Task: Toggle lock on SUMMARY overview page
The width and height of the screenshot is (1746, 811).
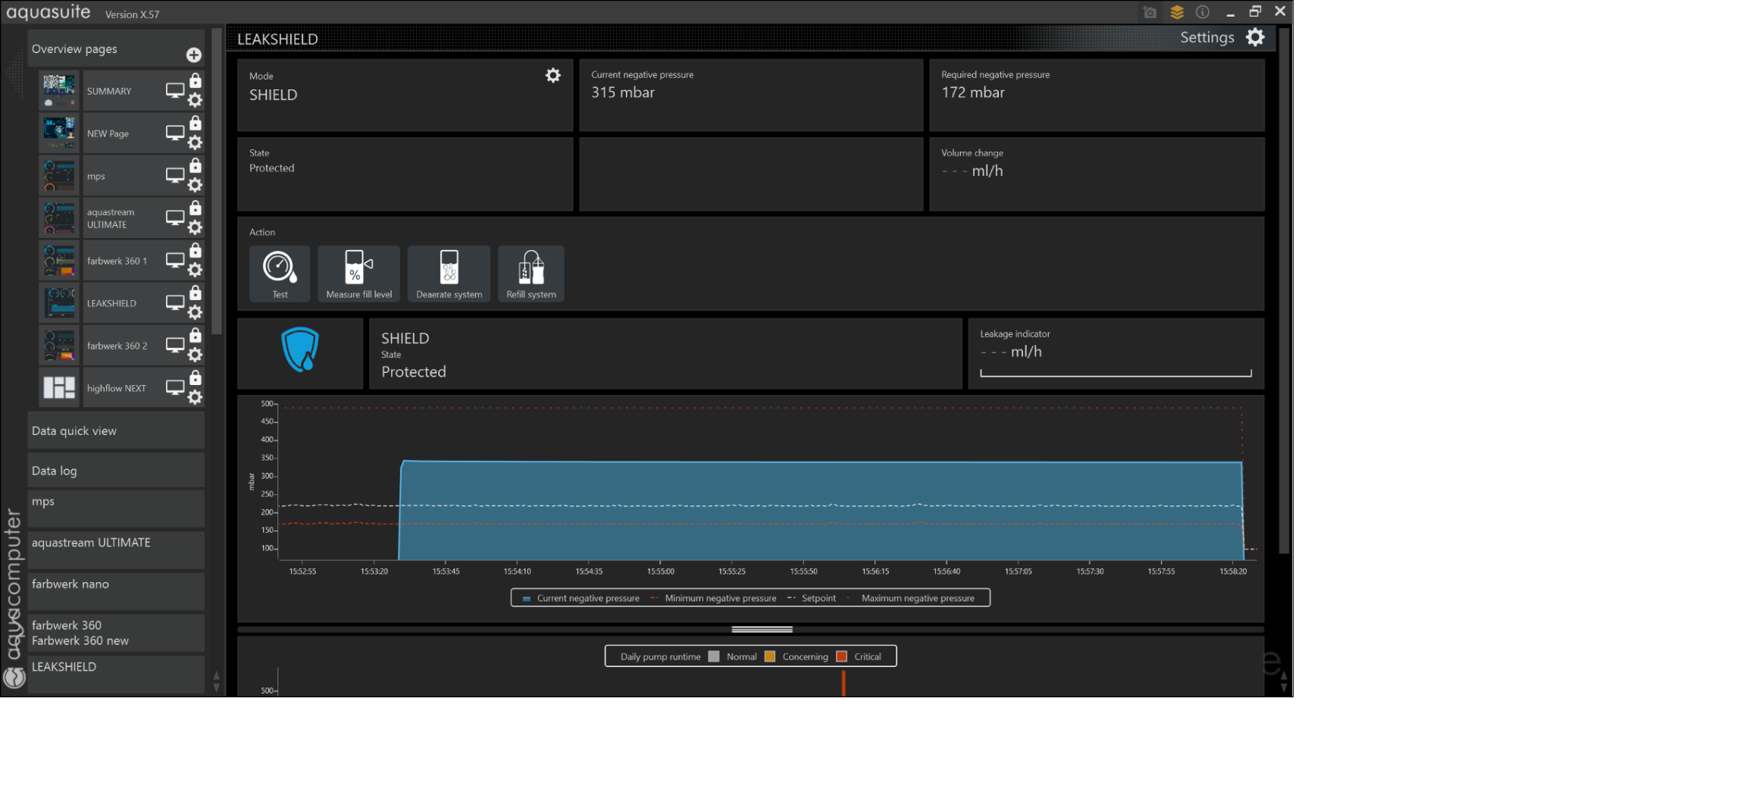Action: pyautogui.click(x=196, y=81)
